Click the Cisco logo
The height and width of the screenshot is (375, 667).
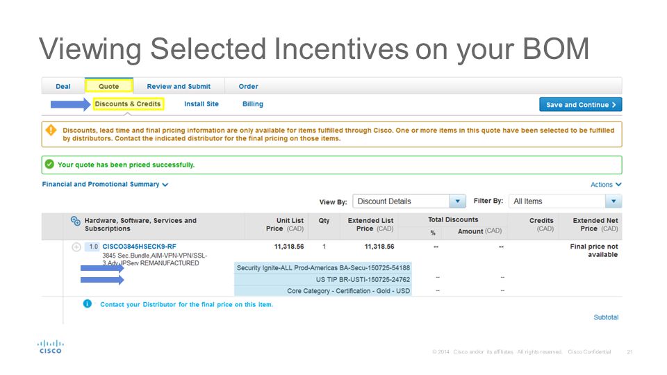[51, 347]
